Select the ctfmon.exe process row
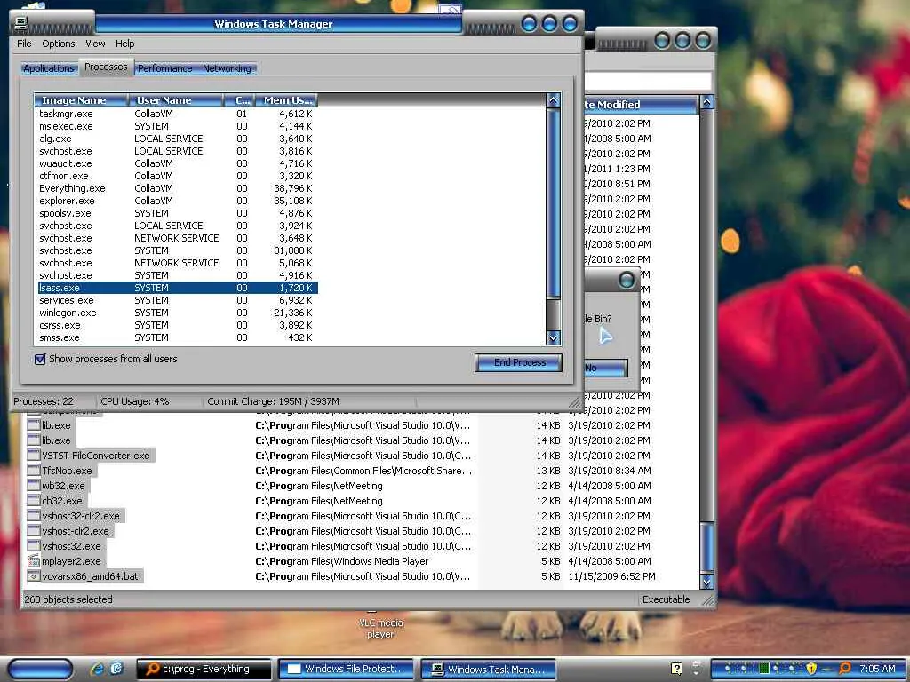Screen dimensions: 910x682 [176, 176]
